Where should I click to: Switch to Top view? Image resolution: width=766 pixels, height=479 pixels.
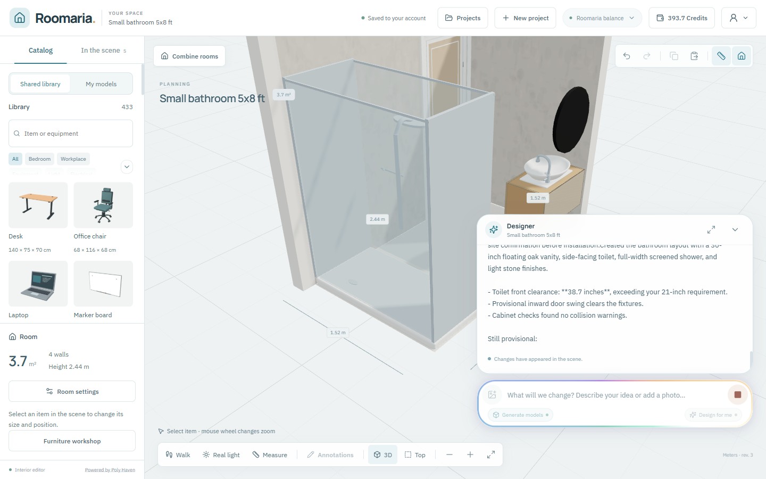pyautogui.click(x=415, y=455)
